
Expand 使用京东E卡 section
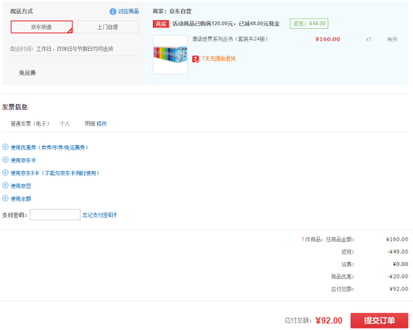click(x=55, y=173)
